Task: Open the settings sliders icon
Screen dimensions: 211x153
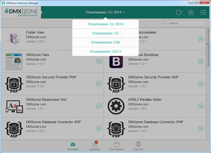Action: 203,13
